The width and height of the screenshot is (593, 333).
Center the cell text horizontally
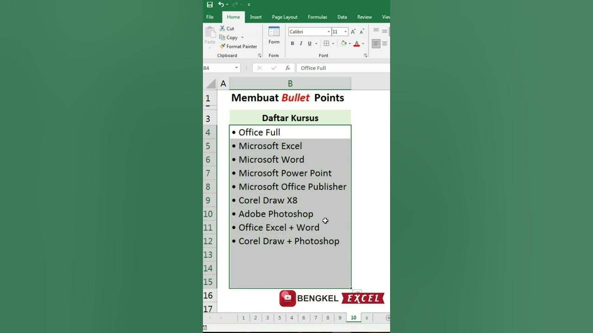[385, 43]
